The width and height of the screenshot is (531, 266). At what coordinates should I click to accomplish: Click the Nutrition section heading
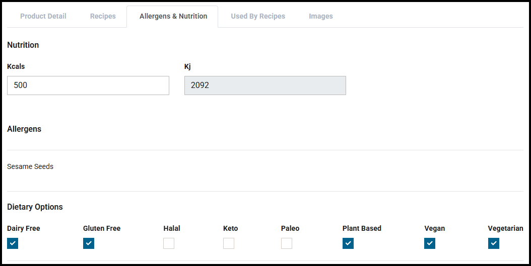(23, 45)
